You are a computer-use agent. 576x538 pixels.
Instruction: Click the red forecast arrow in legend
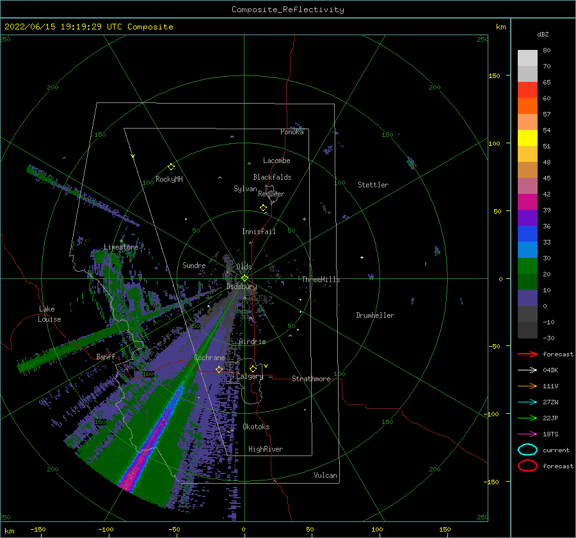[x=527, y=354]
